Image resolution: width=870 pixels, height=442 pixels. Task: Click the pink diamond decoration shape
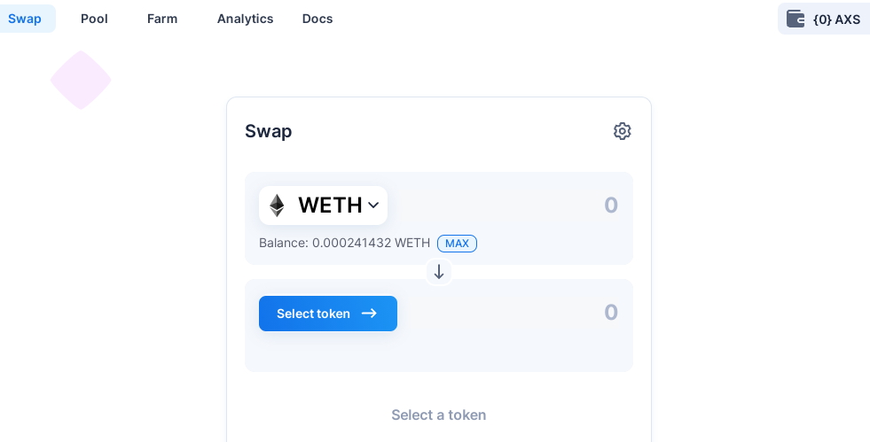pos(81,81)
